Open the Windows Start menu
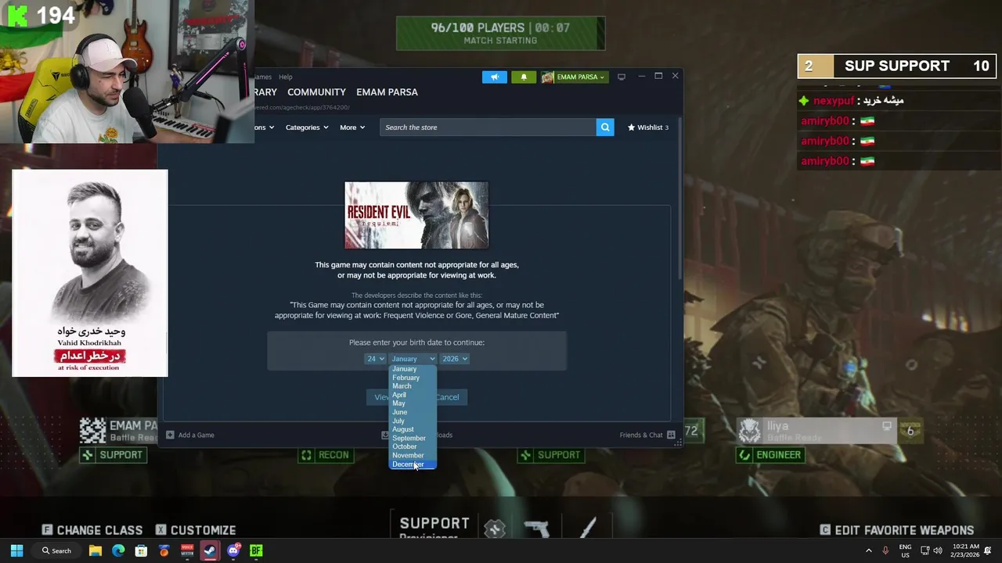1002x563 pixels. point(16,550)
